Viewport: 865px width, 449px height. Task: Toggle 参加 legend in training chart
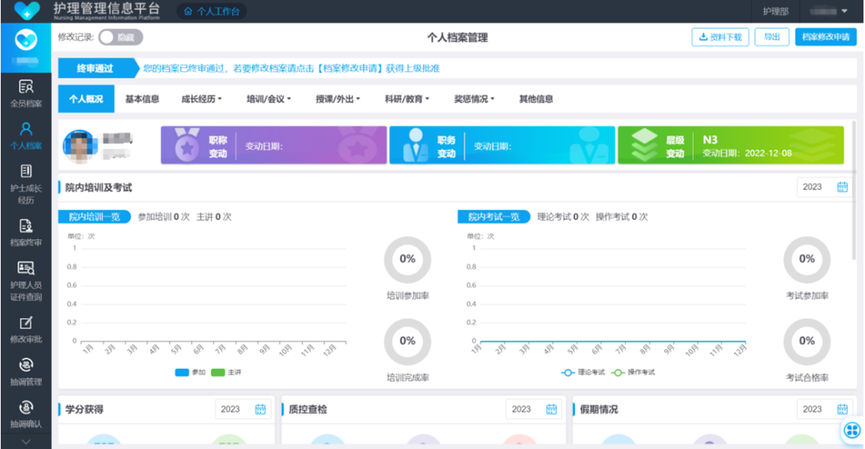click(x=190, y=372)
